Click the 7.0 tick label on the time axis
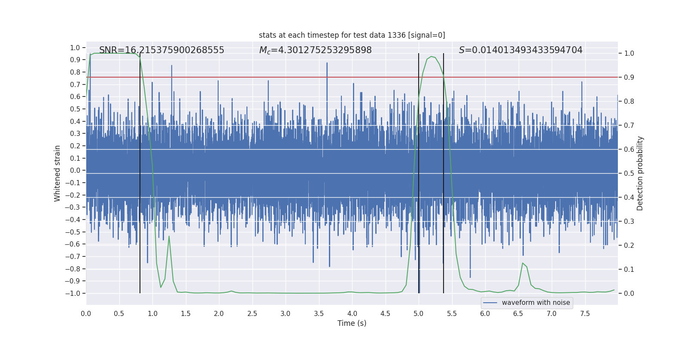The width and height of the screenshot is (687, 343). click(x=552, y=313)
